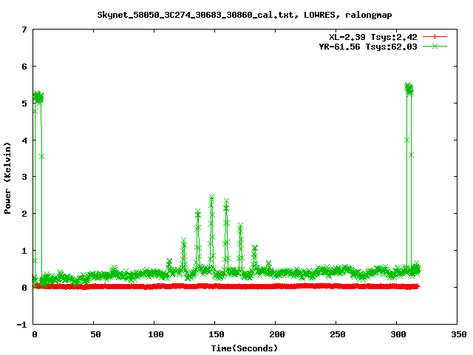The height and width of the screenshot is (355, 473).
Task: Click the y-axis tick label 6
Action: (x=24, y=67)
